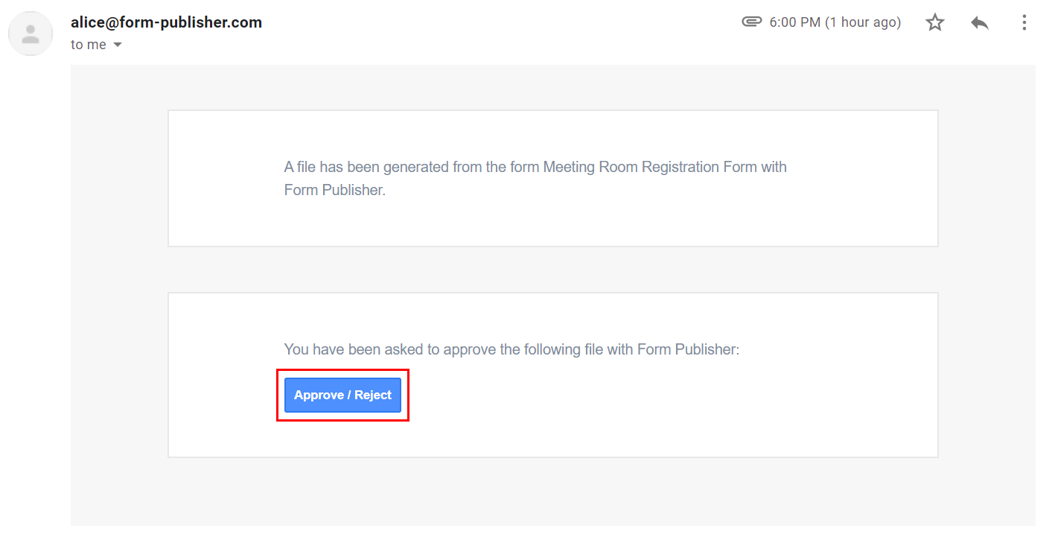Expand the "to me" recipient details
This screenshot has width=1052, height=540.
tap(117, 45)
